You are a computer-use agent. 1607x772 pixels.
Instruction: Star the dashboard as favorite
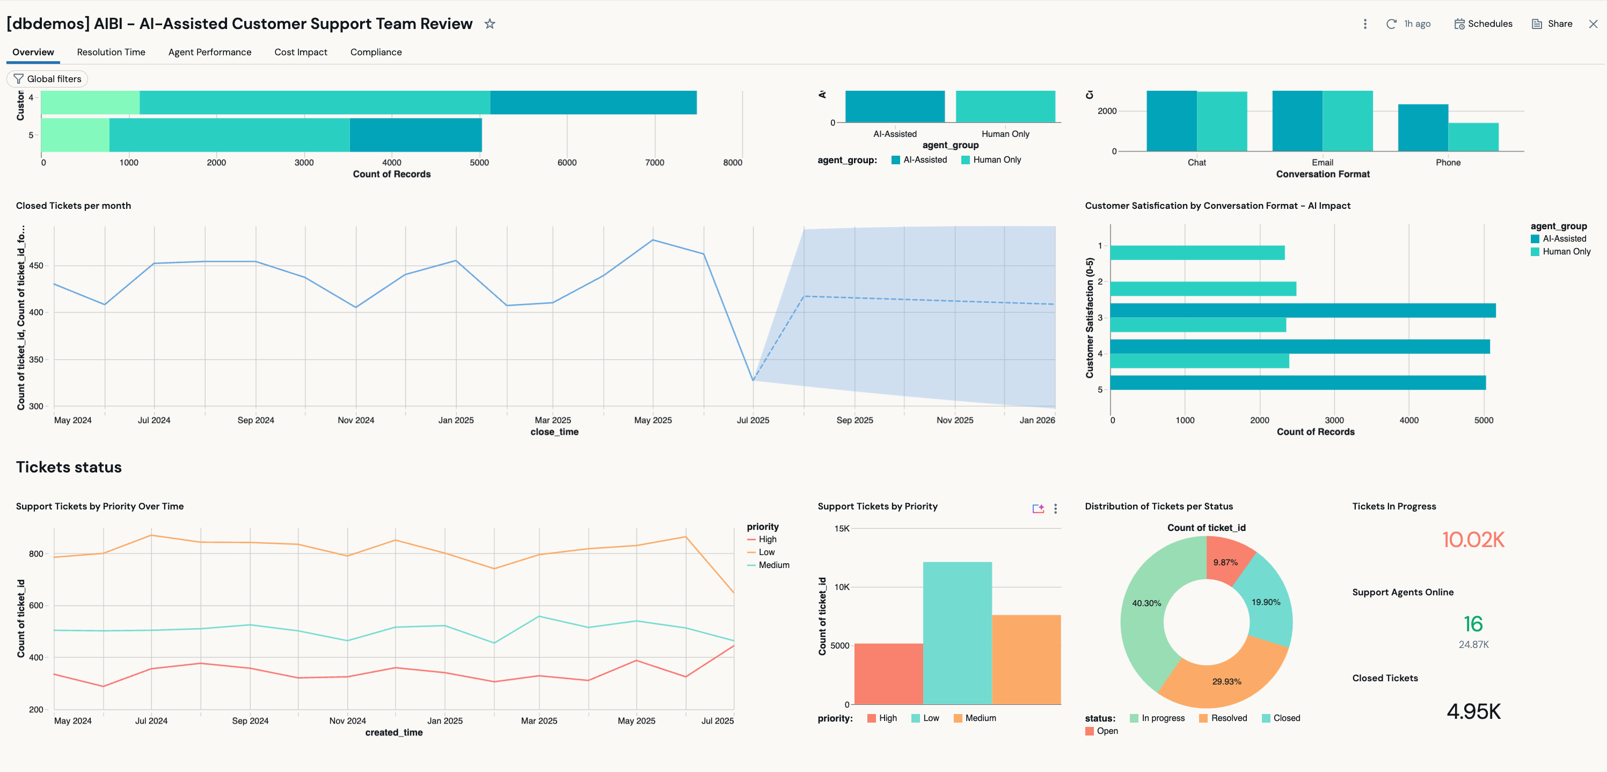[x=490, y=24]
